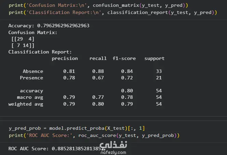Click the recall column header
This screenshot has width=227, height=155.
coord(98,59)
